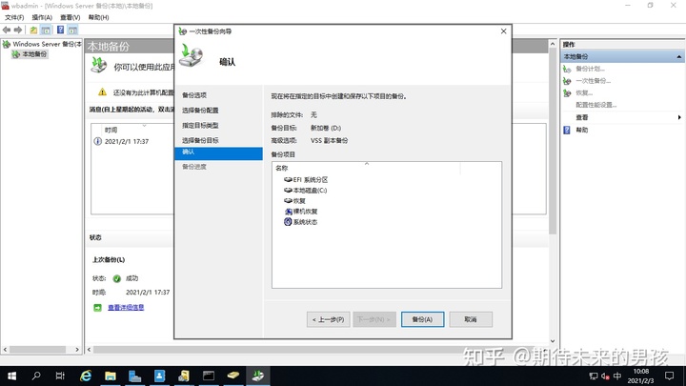The image size is (686, 386).
Task: Select the 选择备份配置 wizard step
Action: click(200, 111)
